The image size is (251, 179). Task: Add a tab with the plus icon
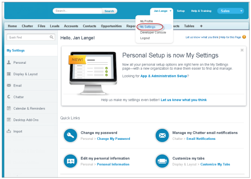201,26
